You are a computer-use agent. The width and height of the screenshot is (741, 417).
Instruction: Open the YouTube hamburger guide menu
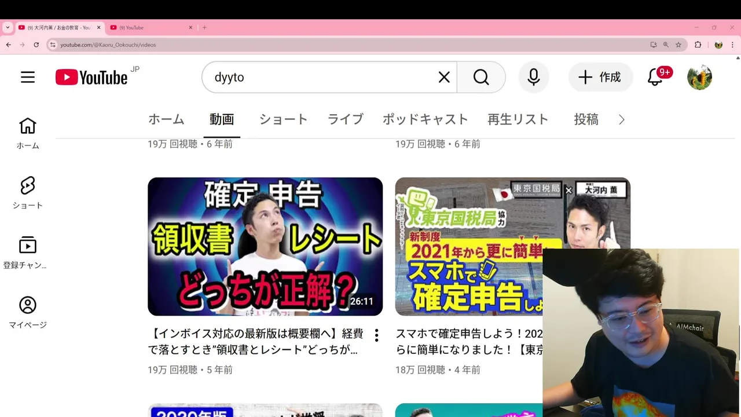point(28,77)
